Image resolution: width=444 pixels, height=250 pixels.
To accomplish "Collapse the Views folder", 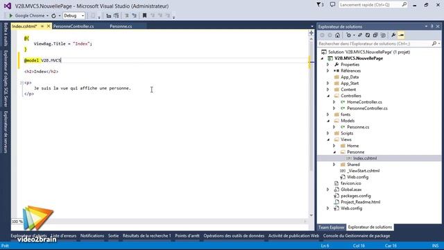I will [x=328, y=140].
